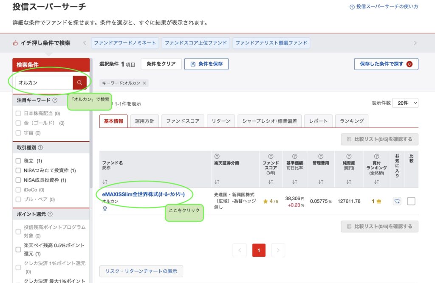Click award badge icon under オルカン
The width and height of the screenshot is (435, 283).
pyautogui.click(x=105, y=208)
